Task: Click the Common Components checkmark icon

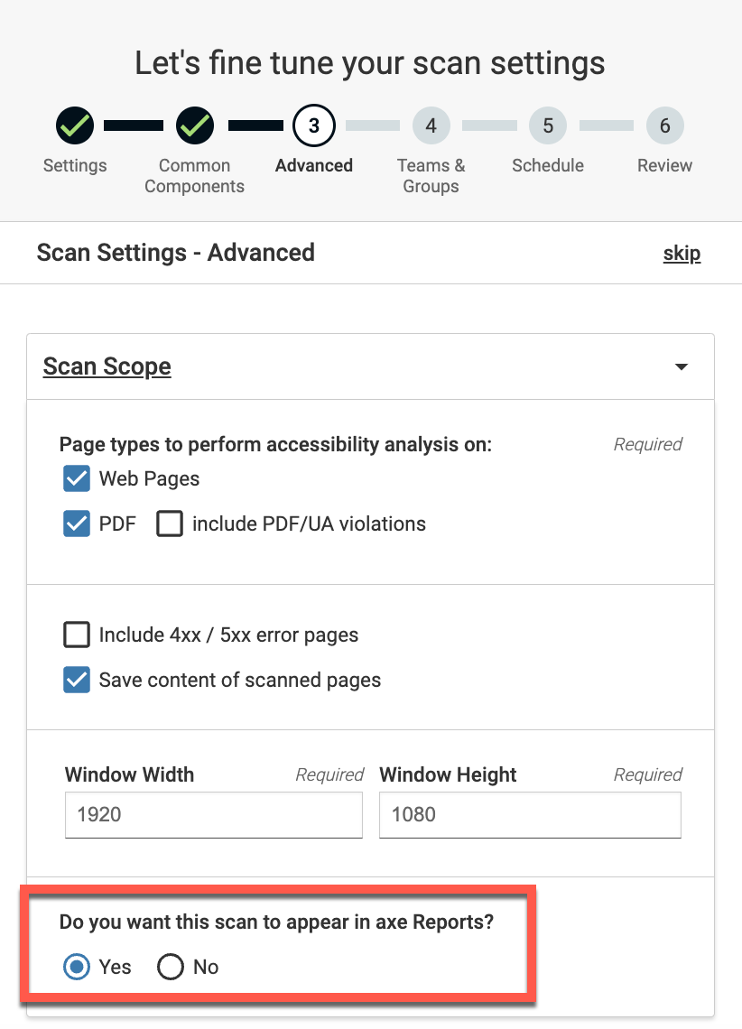Action: [x=195, y=125]
